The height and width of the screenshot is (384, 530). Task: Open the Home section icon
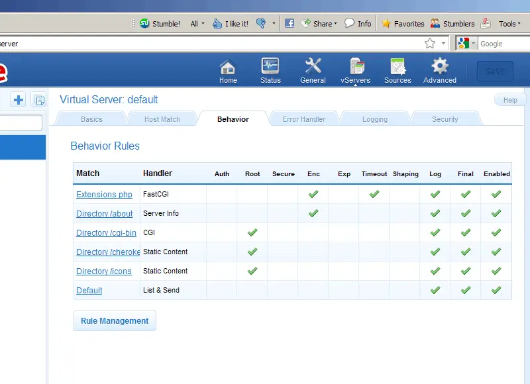228,67
